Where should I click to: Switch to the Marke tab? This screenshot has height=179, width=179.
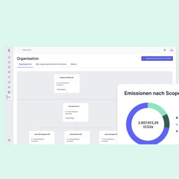(x=73, y=64)
